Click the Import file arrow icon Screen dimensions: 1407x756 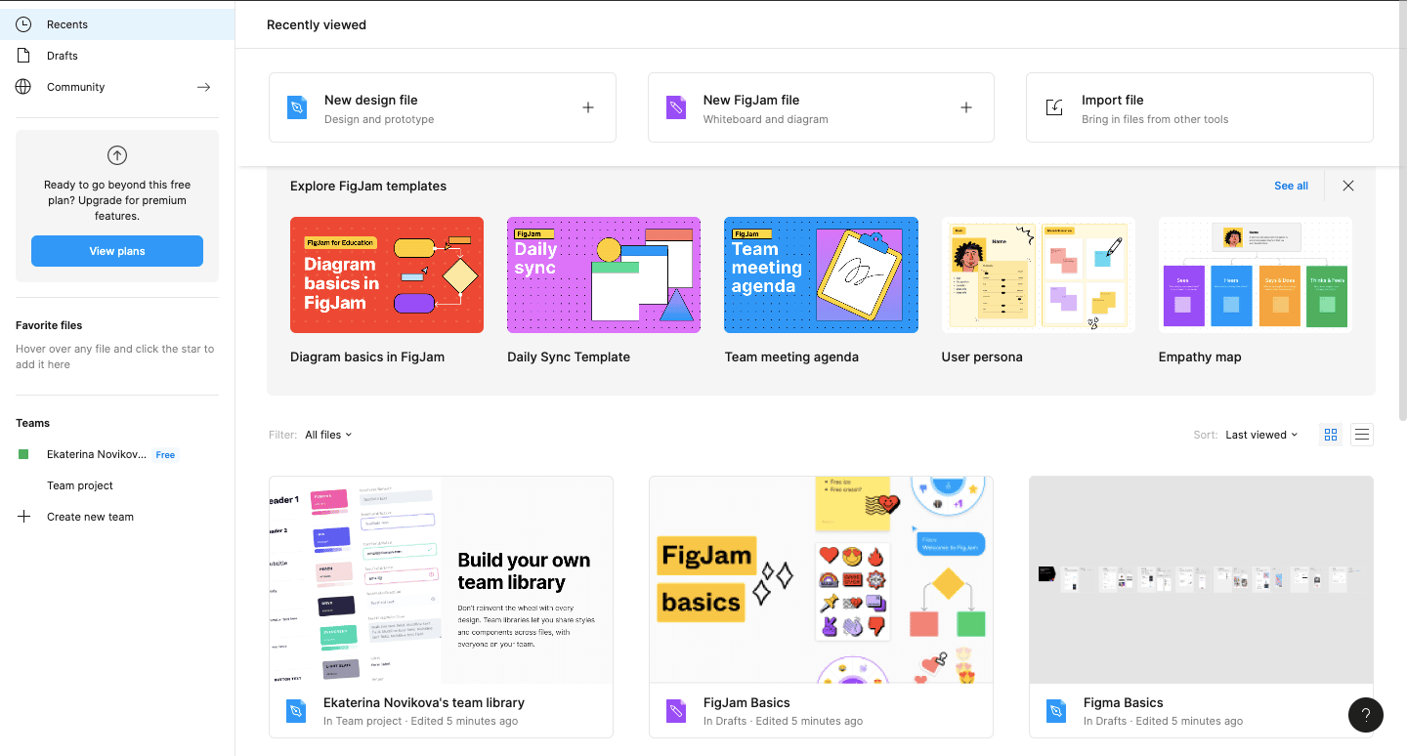coord(1054,107)
